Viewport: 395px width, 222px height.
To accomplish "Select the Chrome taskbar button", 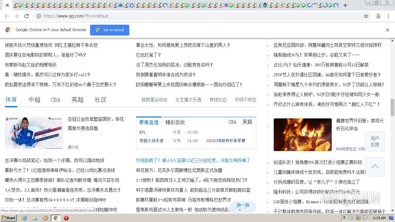I will (56, 218).
